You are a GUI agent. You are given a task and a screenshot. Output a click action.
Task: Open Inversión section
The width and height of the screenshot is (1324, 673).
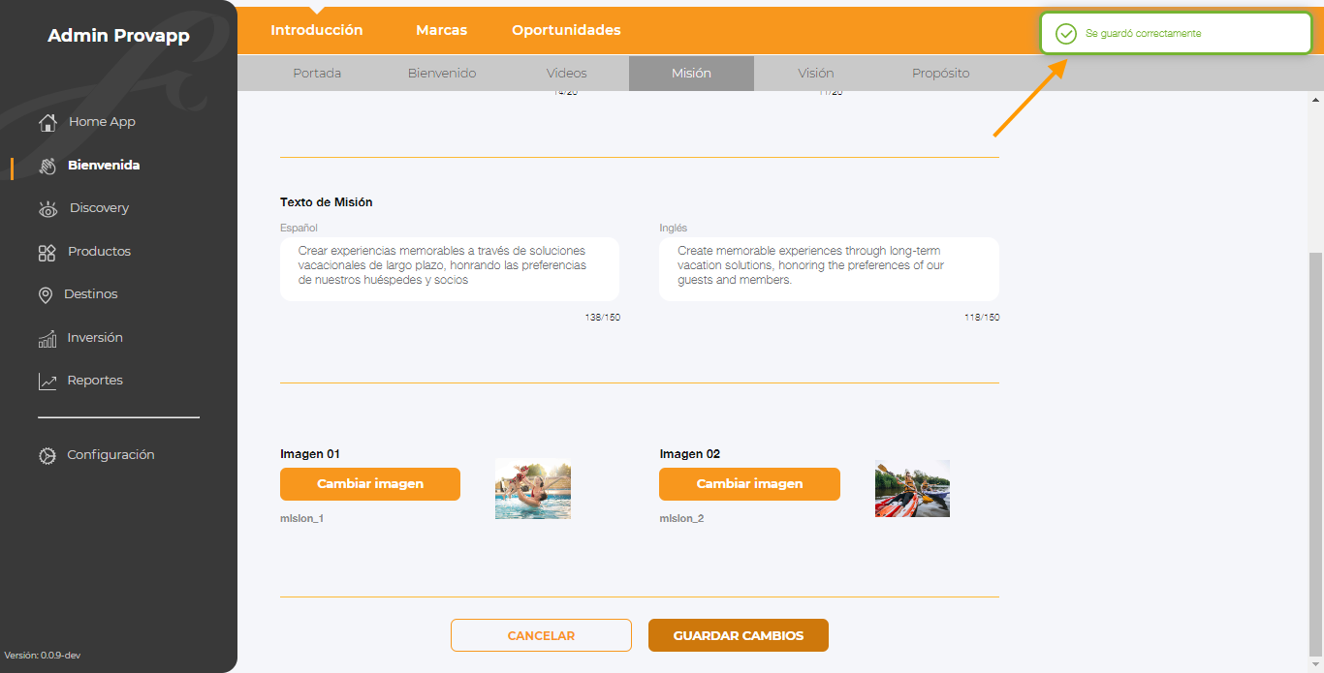click(x=95, y=338)
